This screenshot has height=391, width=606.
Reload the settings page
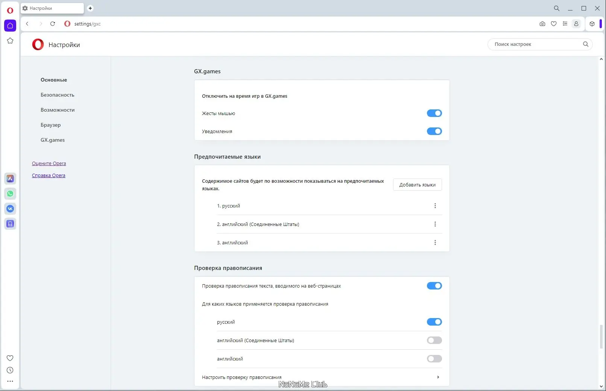[53, 24]
